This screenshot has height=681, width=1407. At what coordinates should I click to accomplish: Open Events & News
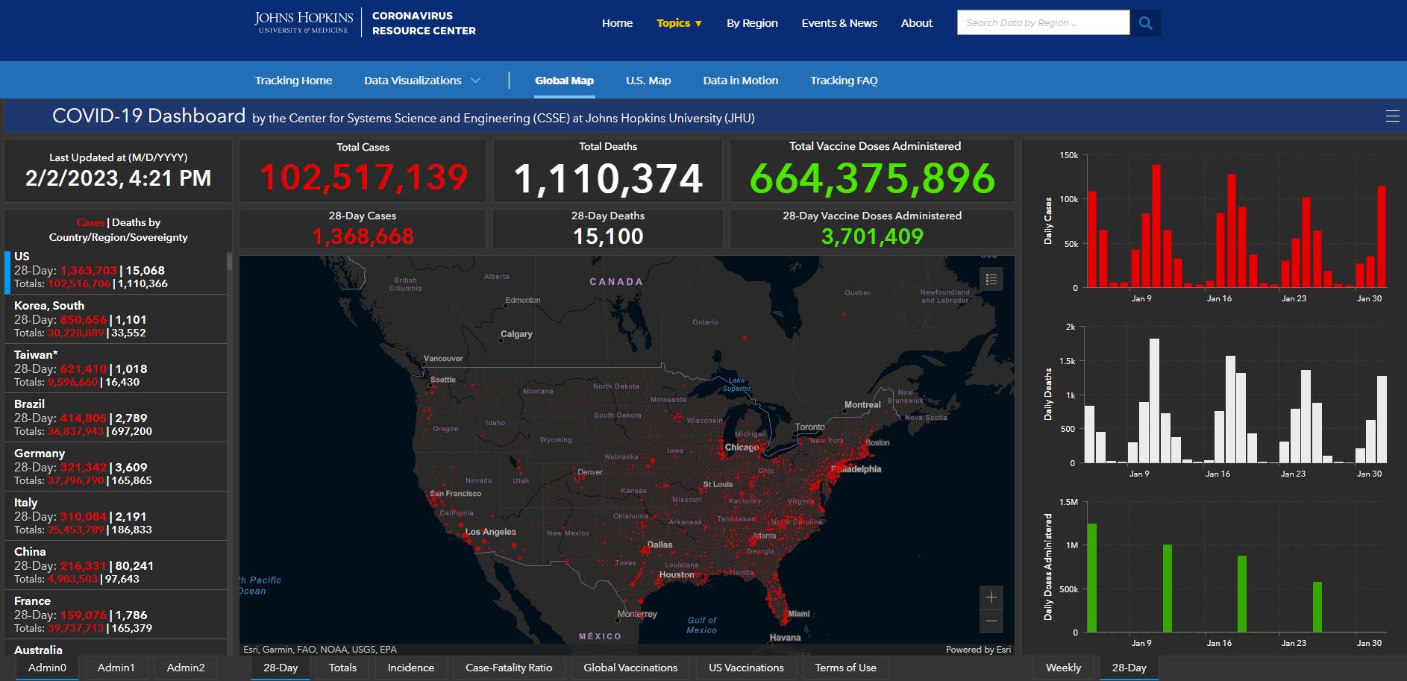pos(839,23)
